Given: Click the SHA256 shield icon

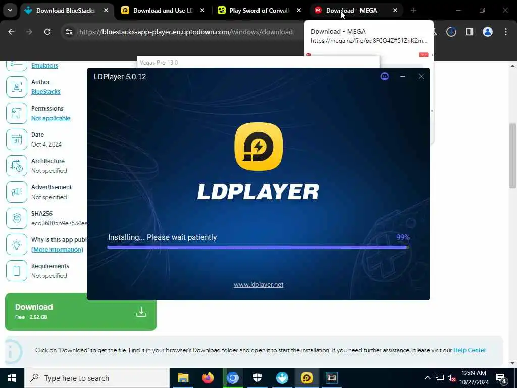Looking at the screenshot, I should 17,218.
